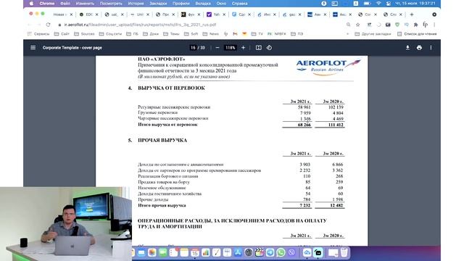Click the 118% zoom level field
The height and width of the screenshot is (261, 464).
231,48
